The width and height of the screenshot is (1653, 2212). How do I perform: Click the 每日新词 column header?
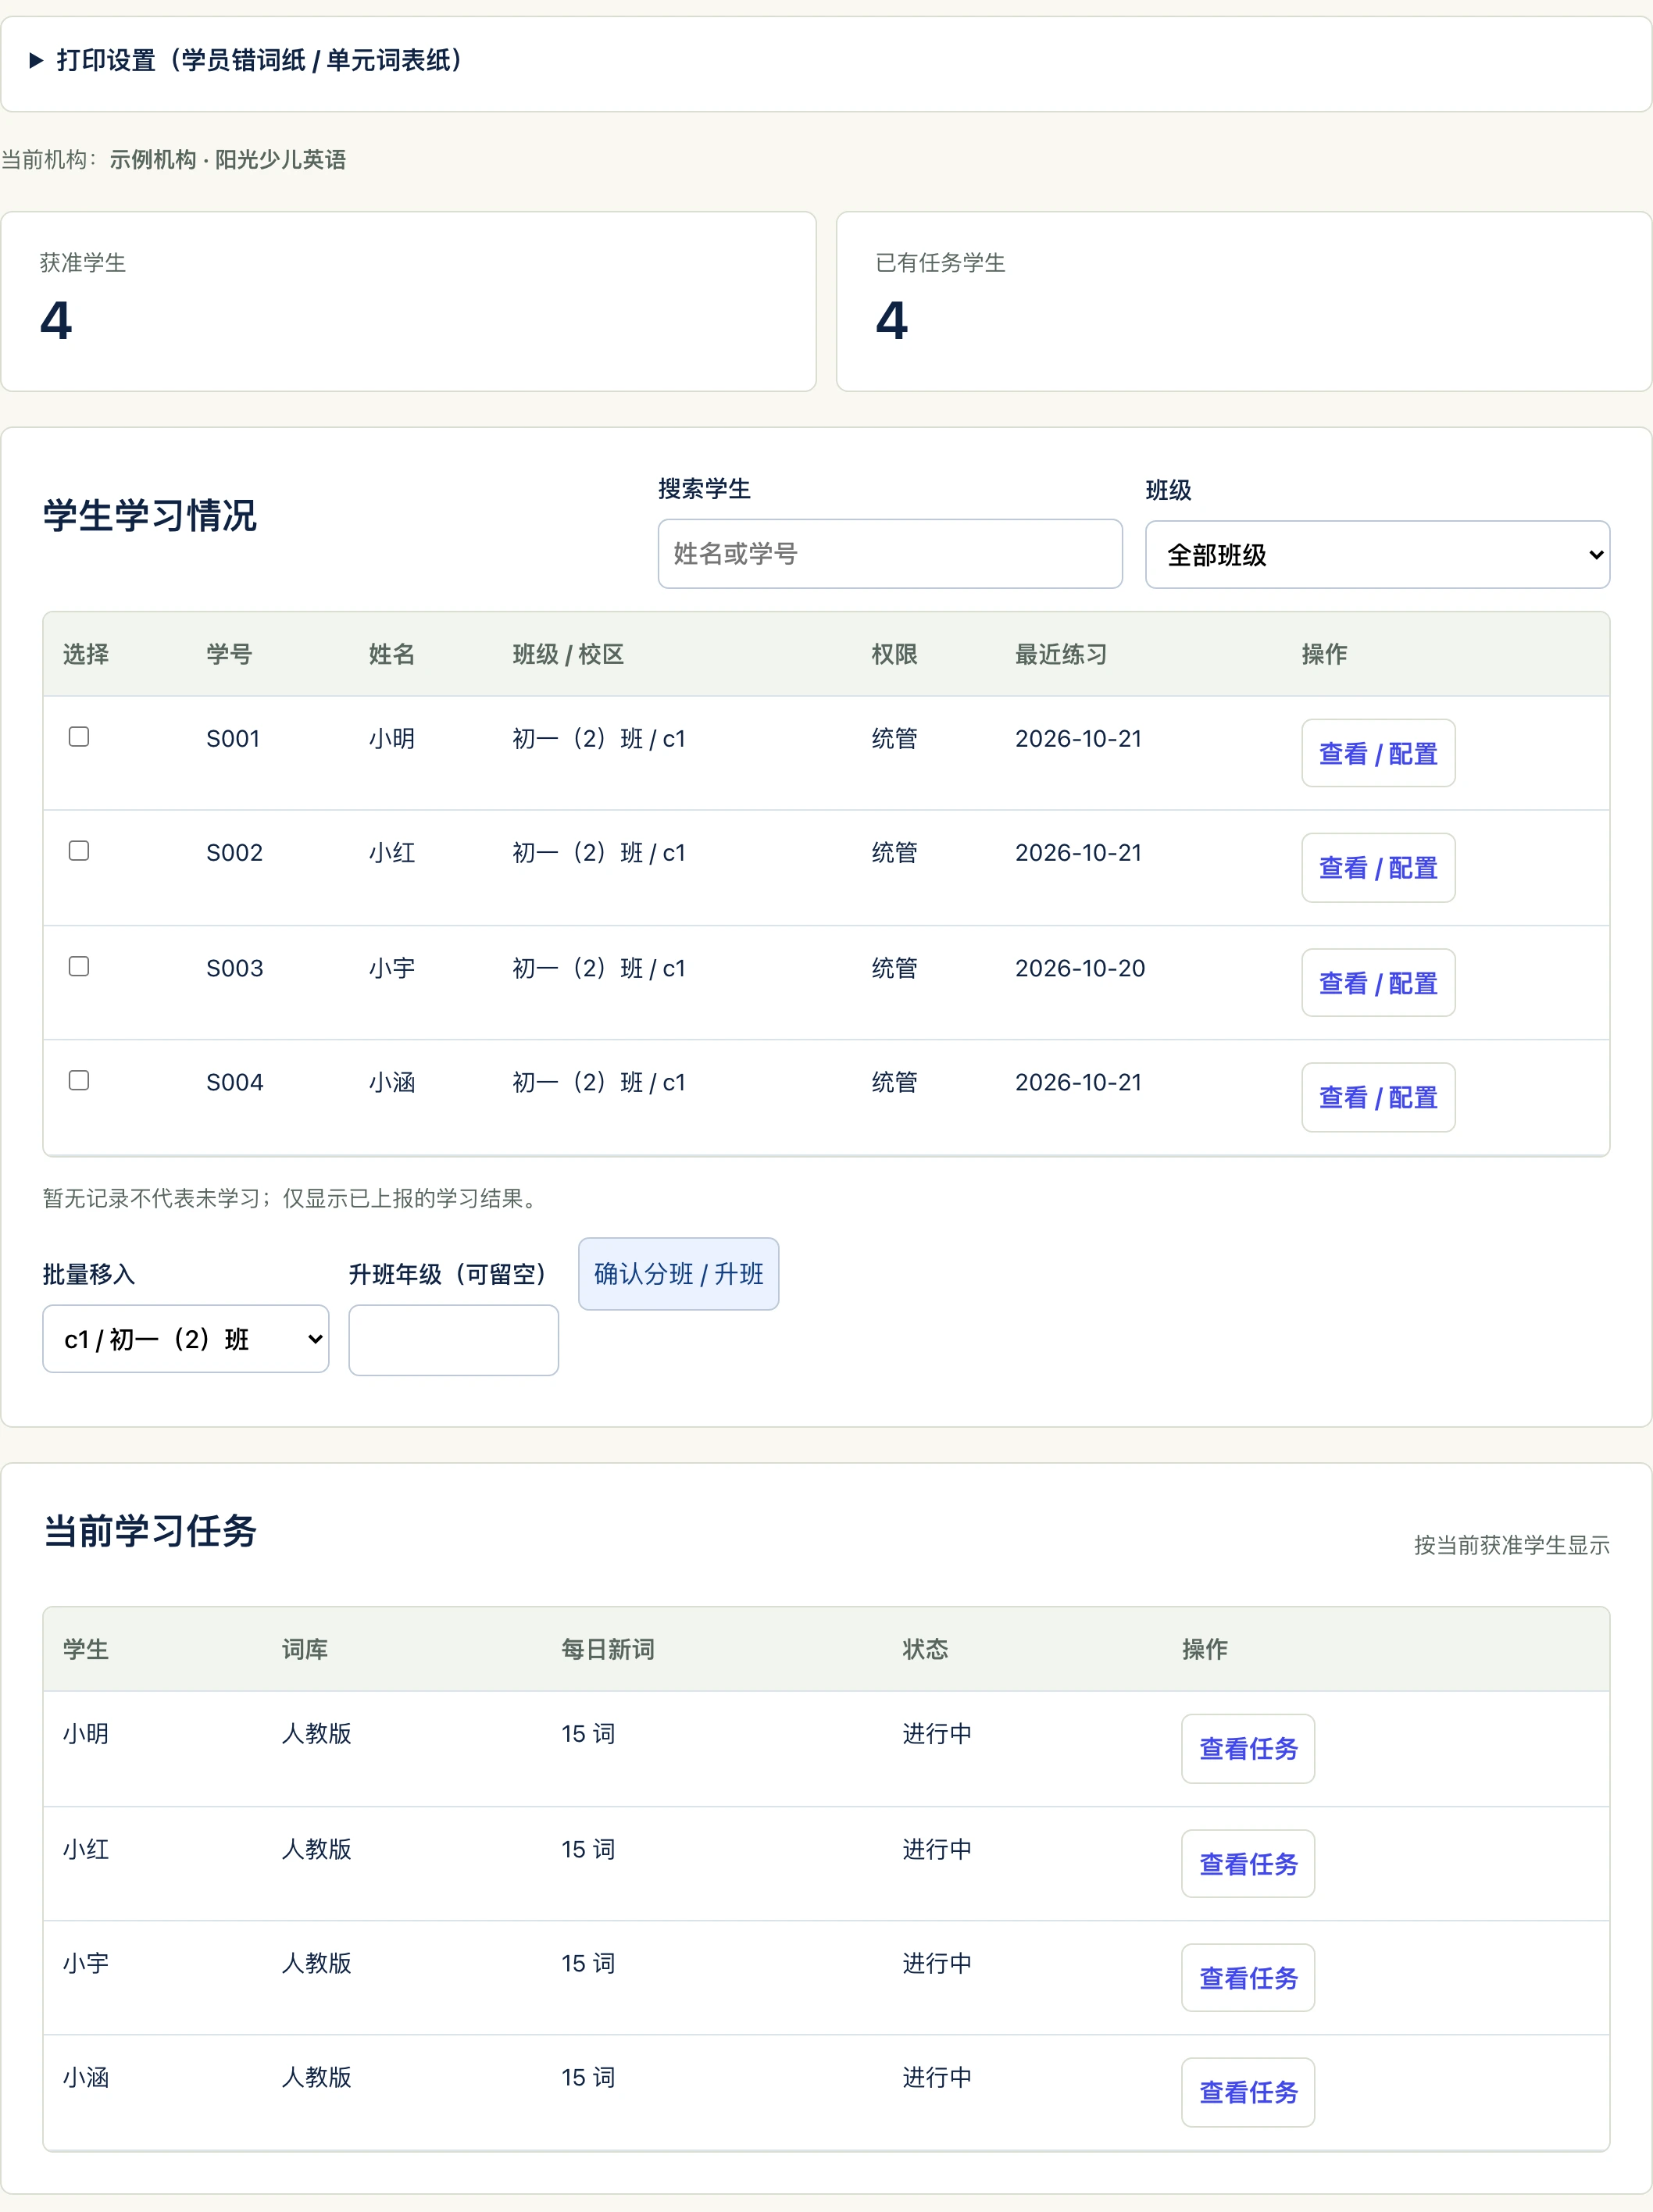click(x=608, y=1649)
